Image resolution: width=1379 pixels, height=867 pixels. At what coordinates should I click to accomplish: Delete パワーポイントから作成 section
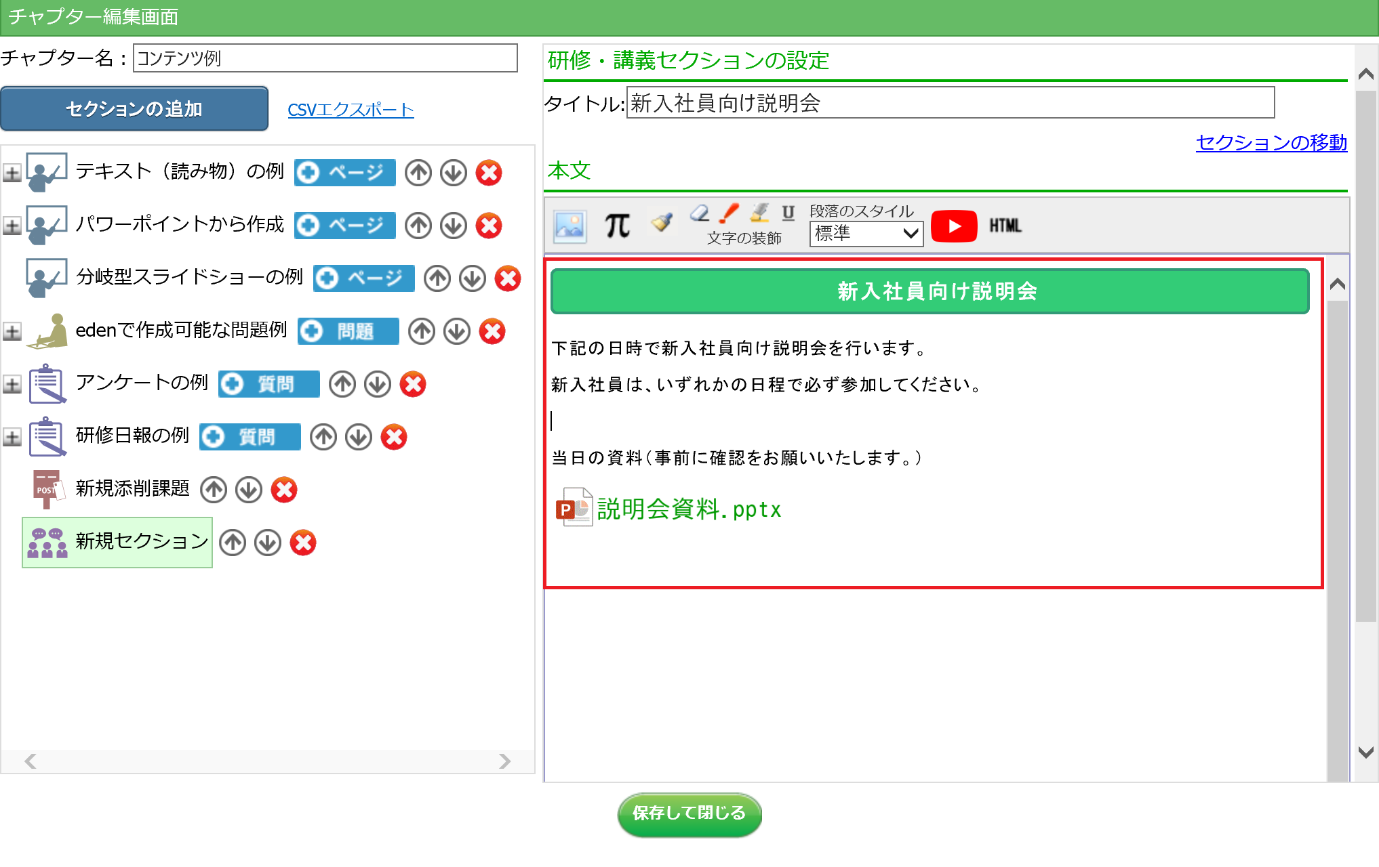pyautogui.click(x=489, y=226)
